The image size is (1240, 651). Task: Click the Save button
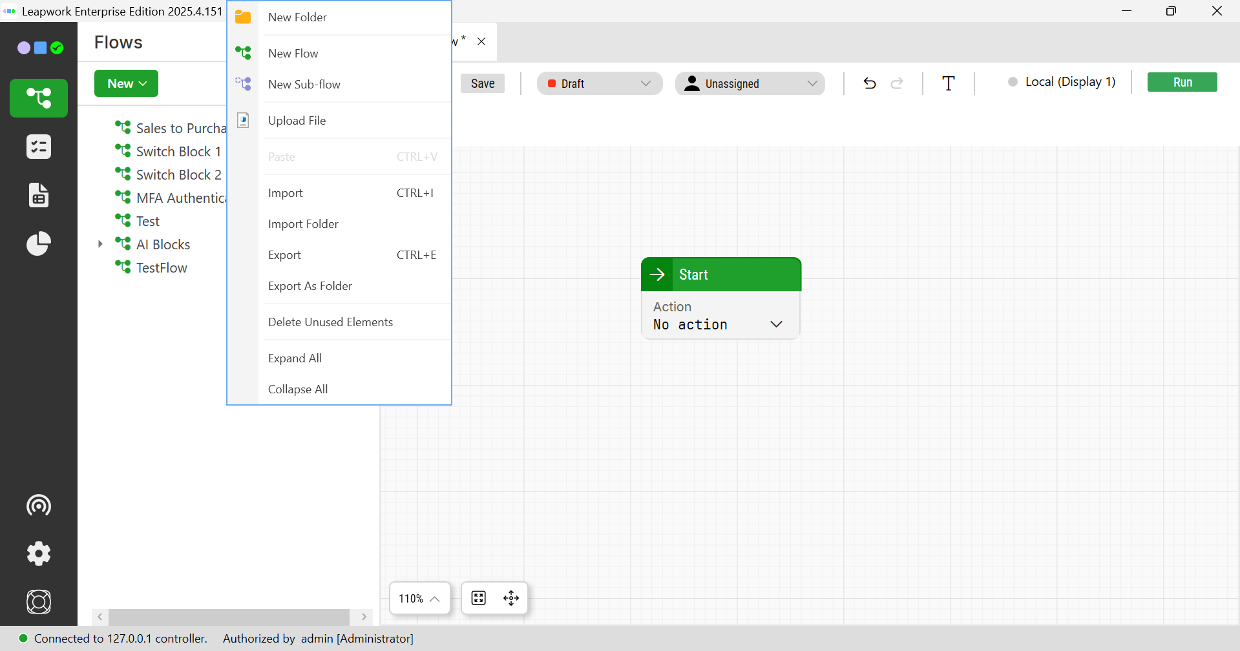tap(483, 83)
